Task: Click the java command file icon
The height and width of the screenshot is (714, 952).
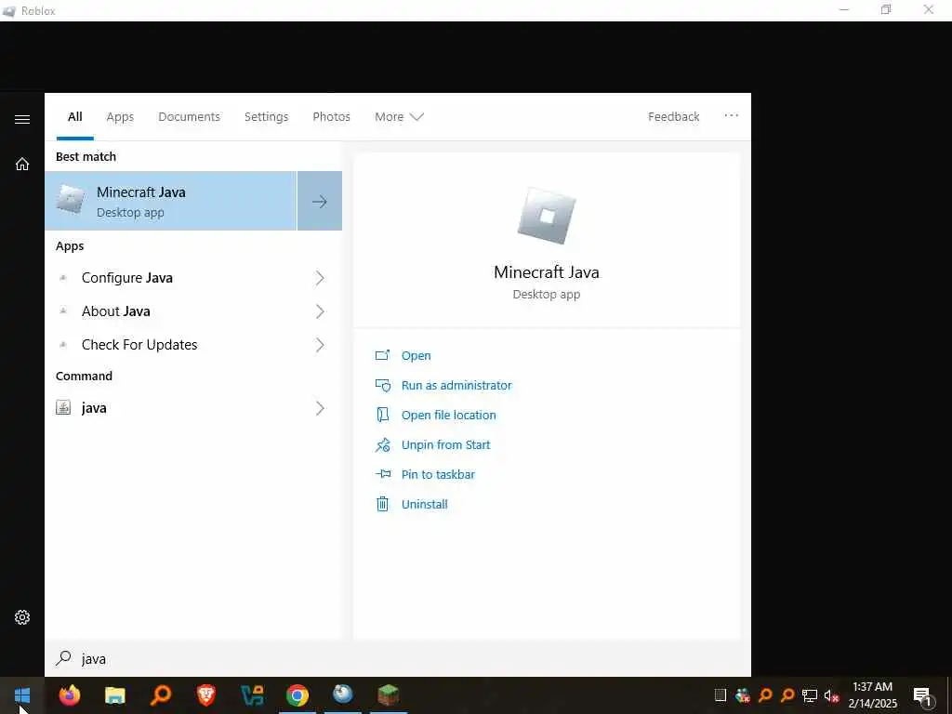Action: tap(63, 407)
